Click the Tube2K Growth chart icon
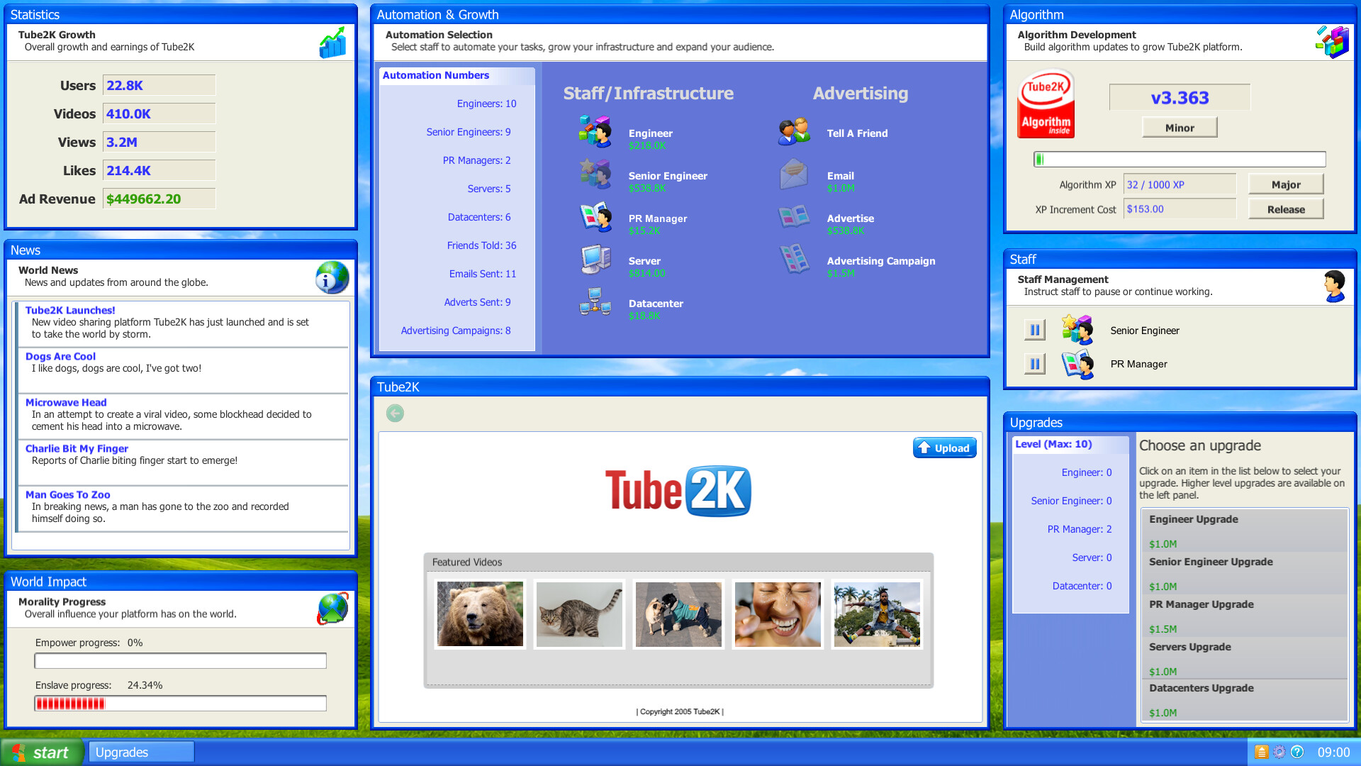This screenshot has width=1361, height=766. click(332, 43)
